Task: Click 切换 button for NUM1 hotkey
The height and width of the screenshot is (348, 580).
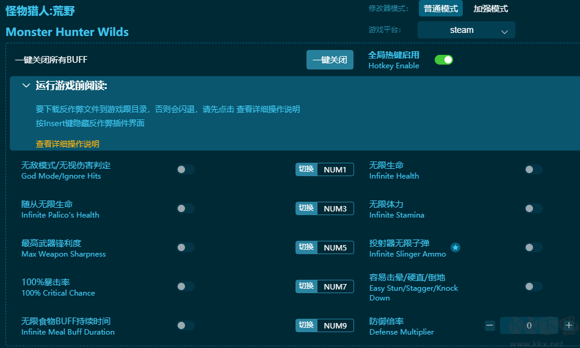Action: (x=306, y=169)
